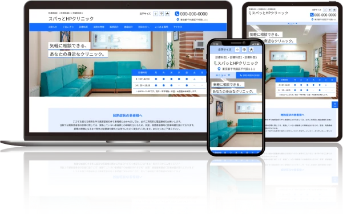Click 文字サイズ label on phone screen
Image resolution: width=343 pixels, height=224 pixels.
225,49
